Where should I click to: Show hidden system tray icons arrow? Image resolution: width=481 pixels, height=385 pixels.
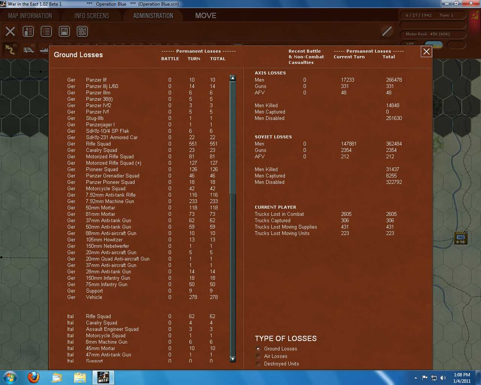click(416, 378)
